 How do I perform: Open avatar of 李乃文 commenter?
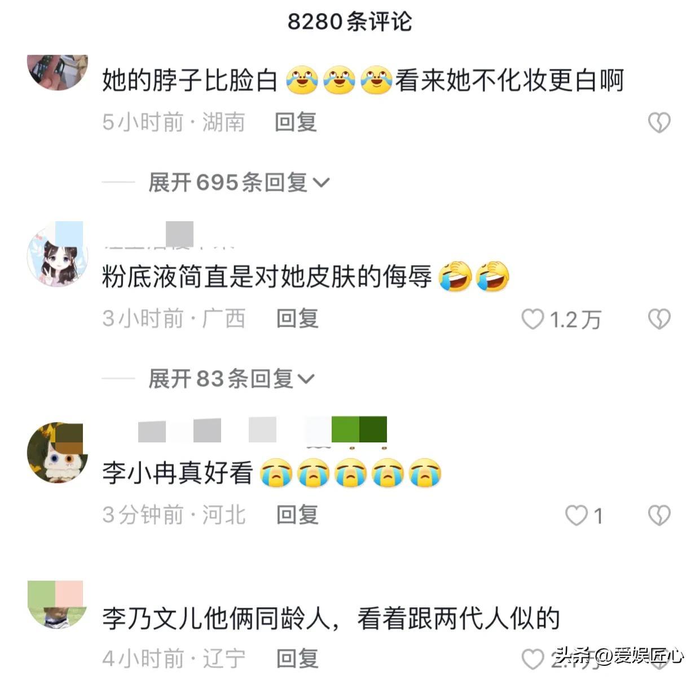click(x=58, y=604)
